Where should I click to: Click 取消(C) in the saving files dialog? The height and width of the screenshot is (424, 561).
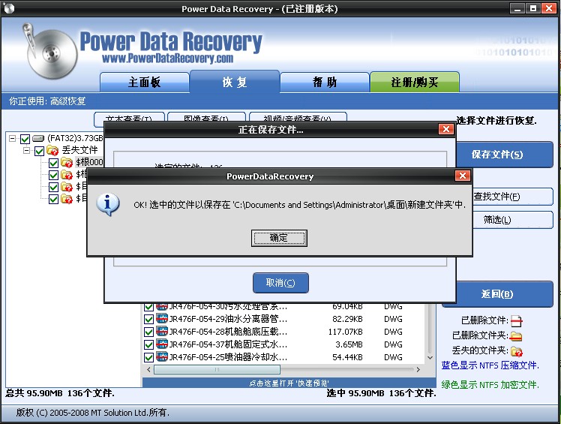(x=280, y=283)
